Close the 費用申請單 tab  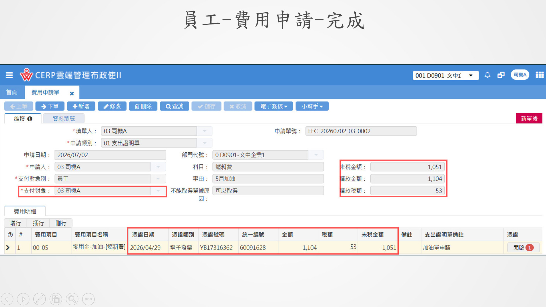pyautogui.click(x=72, y=93)
